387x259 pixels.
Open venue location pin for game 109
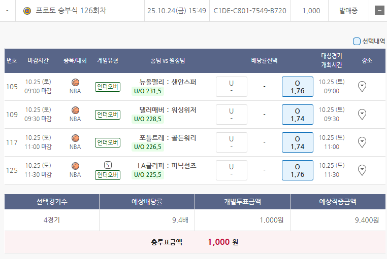coord(362,115)
